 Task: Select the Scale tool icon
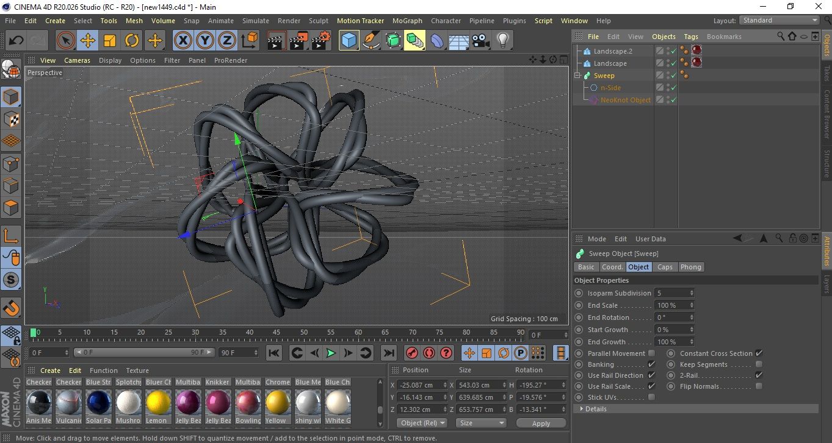[x=110, y=41]
